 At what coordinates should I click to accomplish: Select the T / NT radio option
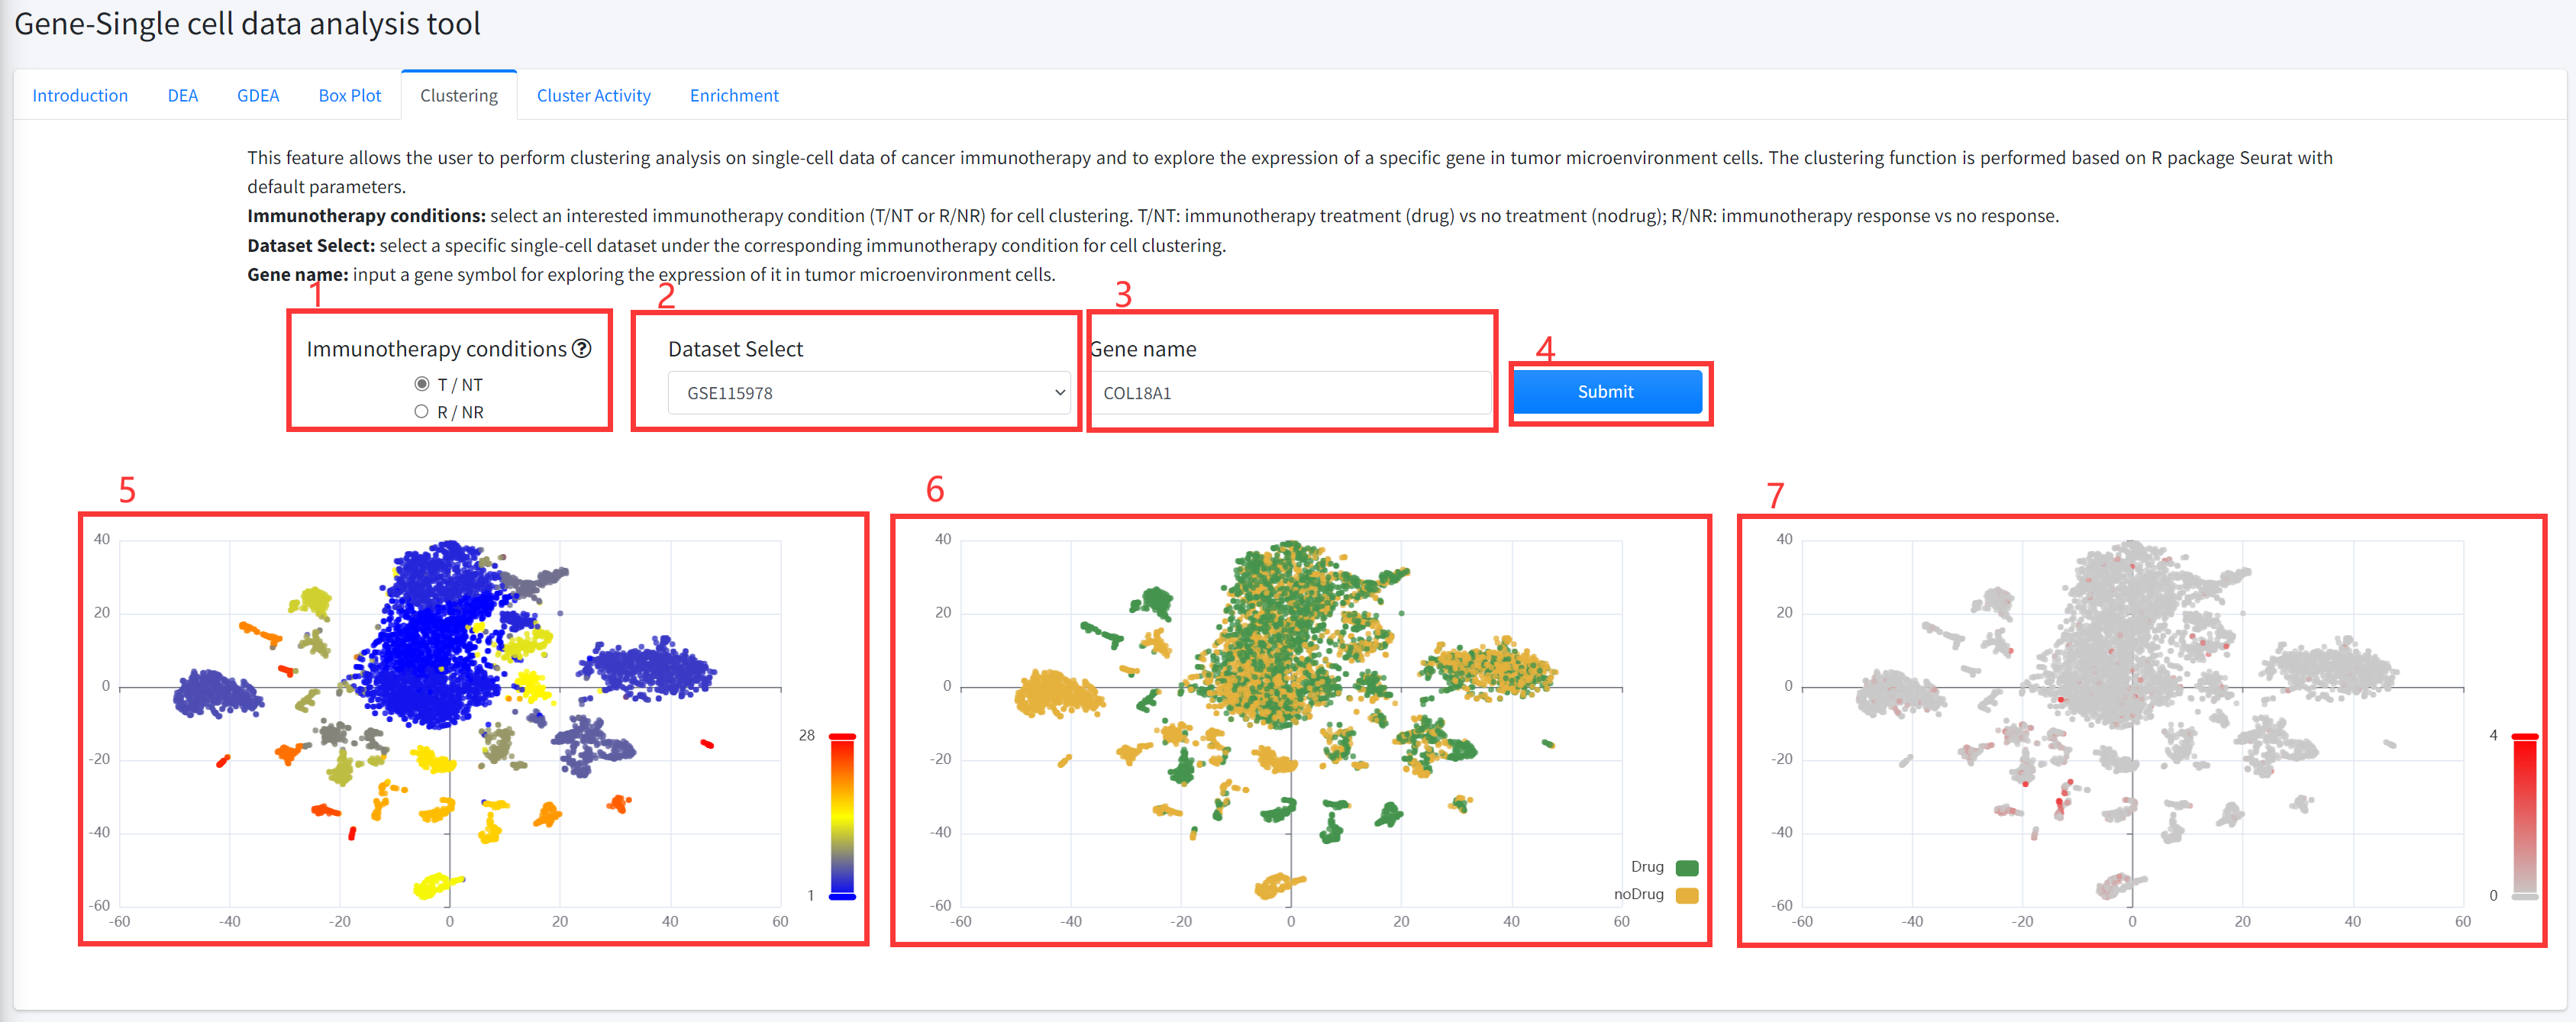click(x=422, y=384)
